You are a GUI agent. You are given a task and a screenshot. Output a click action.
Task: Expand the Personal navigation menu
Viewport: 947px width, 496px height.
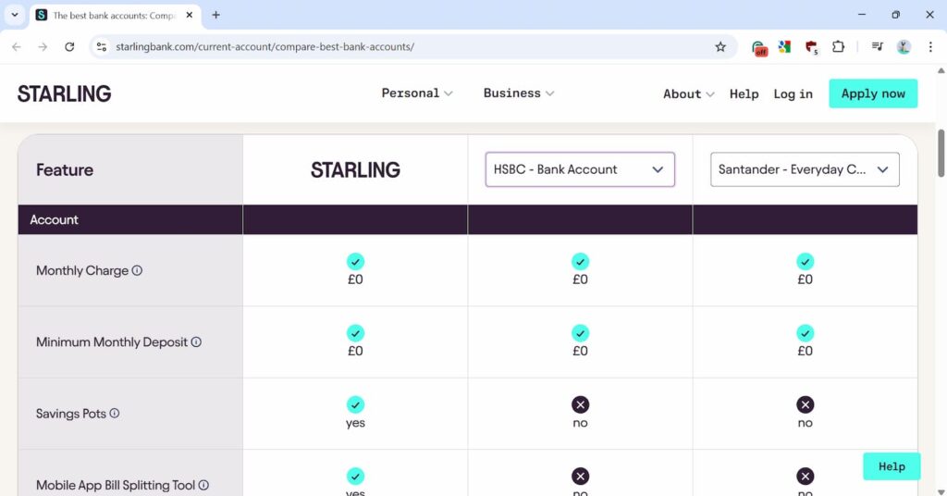tap(417, 93)
